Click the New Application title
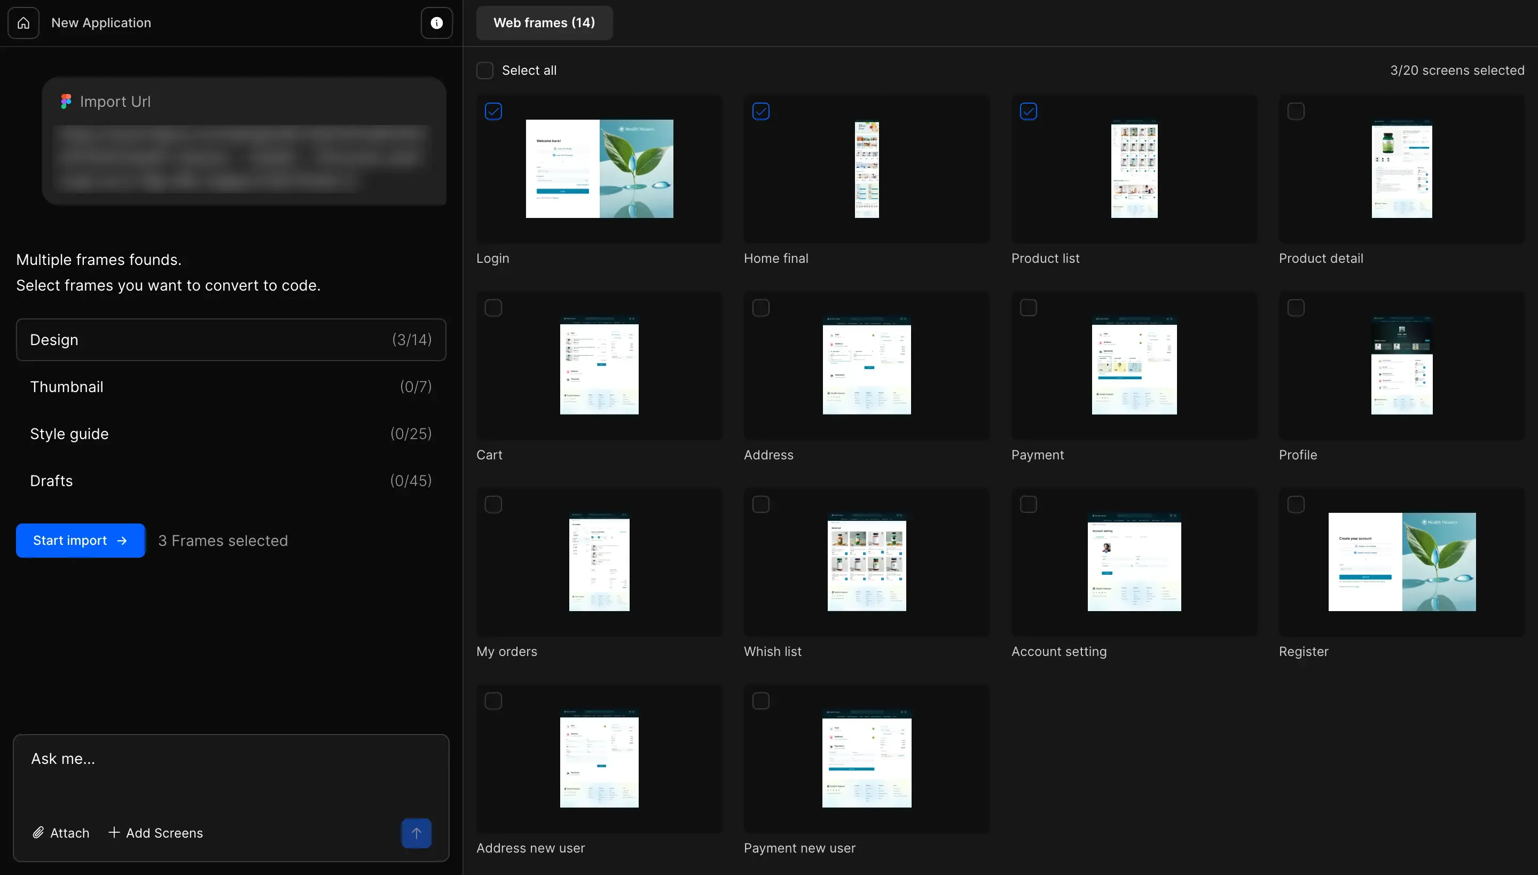The image size is (1538, 875). click(101, 23)
